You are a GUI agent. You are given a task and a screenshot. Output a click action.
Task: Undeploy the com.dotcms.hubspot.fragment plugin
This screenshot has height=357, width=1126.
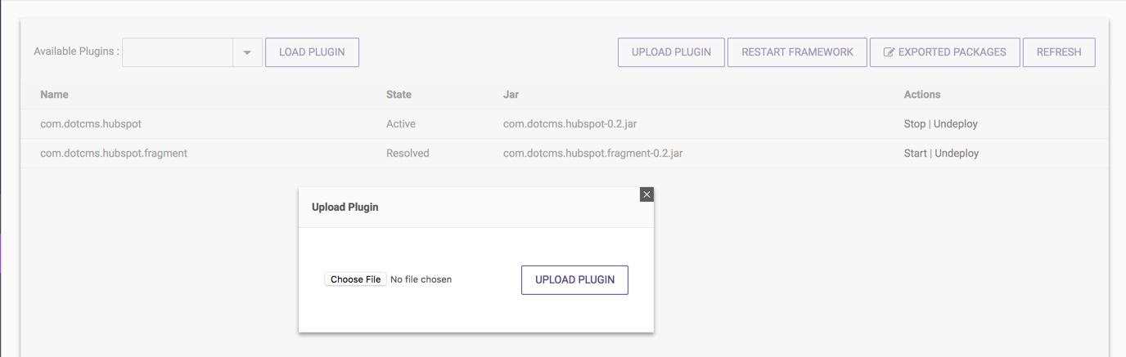[957, 154]
